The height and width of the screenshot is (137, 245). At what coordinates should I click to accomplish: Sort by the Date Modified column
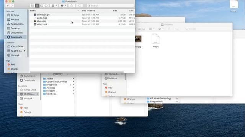pos(88,11)
